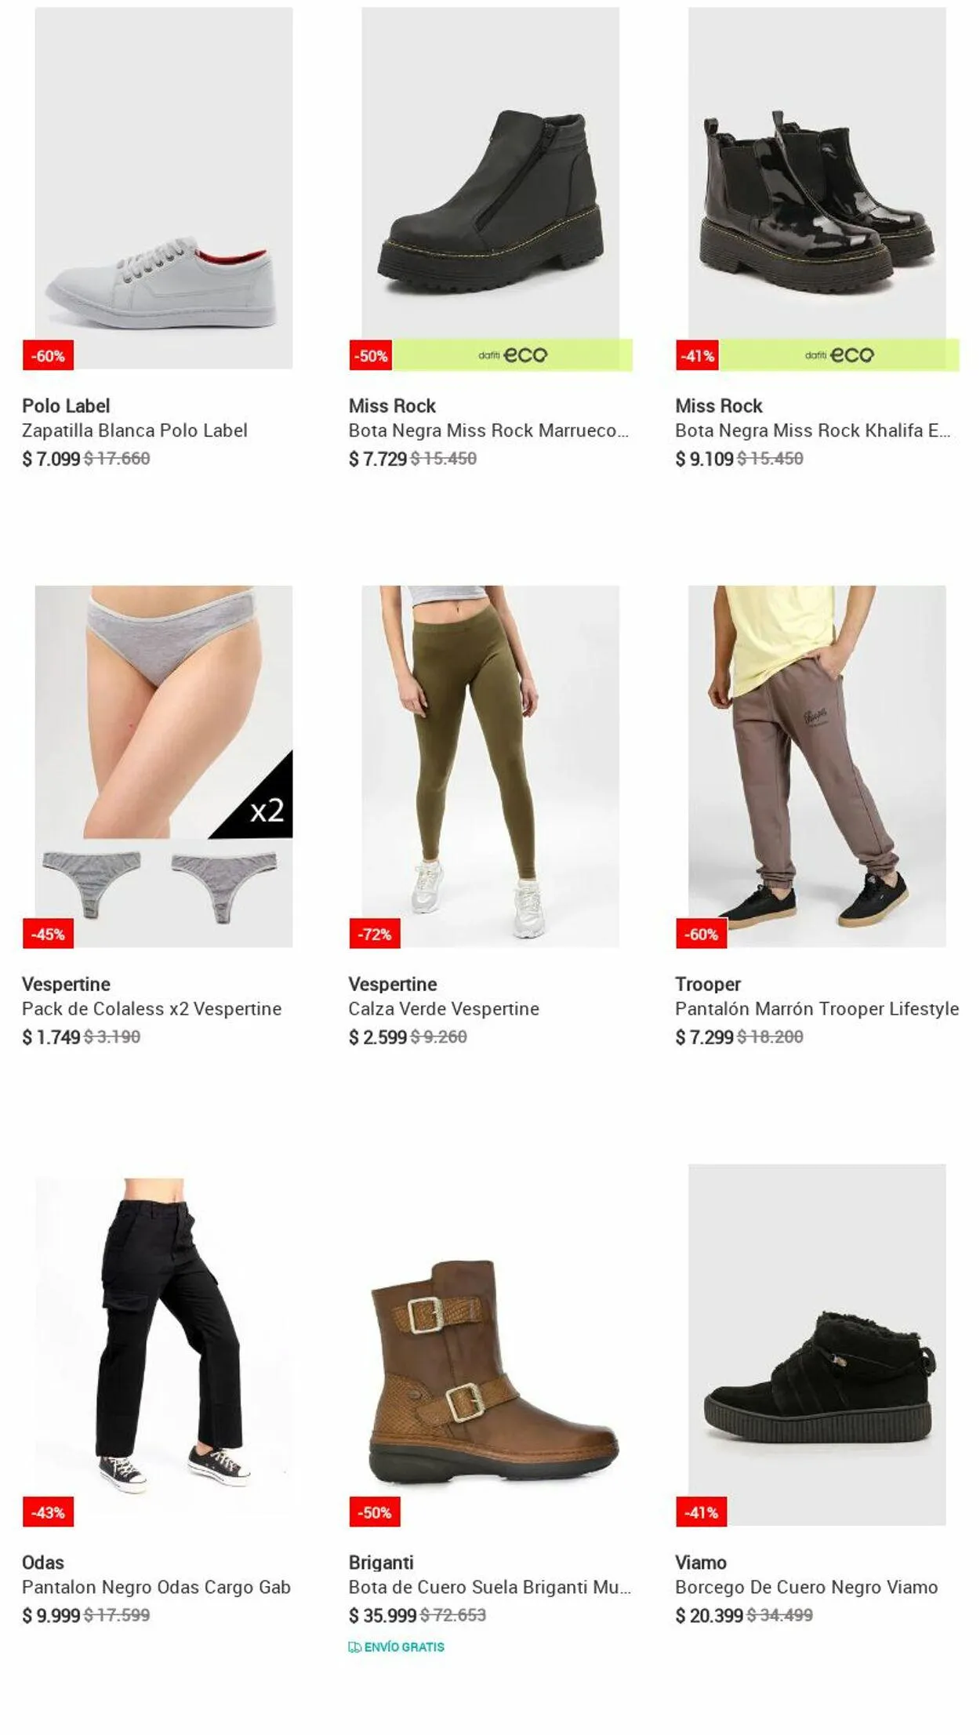Click the dafiti eco badge on Marruecos boot
The image size is (980, 1735).
[x=513, y=355]
